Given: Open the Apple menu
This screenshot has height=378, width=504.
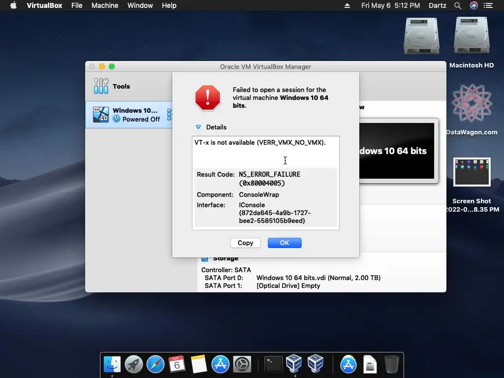Looking at the screenshot, I should (x=13, y=5).
